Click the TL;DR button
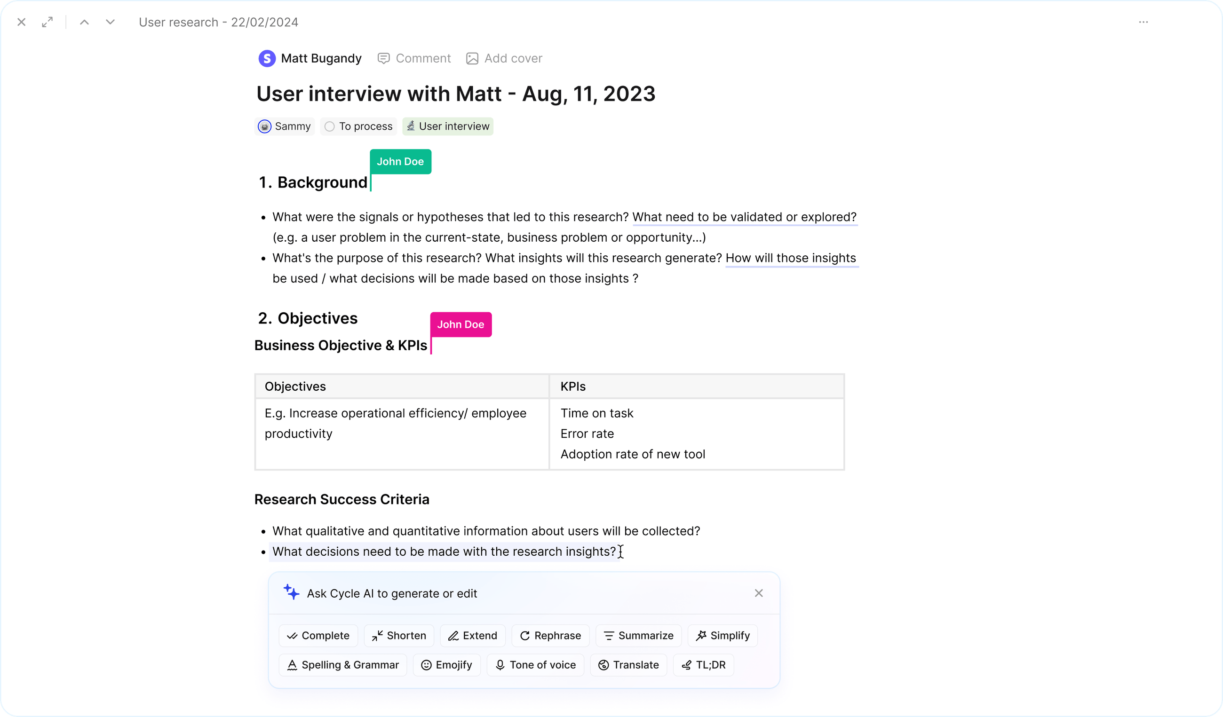1223x717 pixels. pos(703,665)
